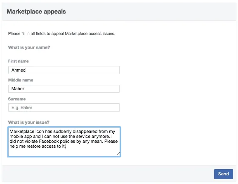Viewport: 238px width, 184px height.
Task: Click the E.g. Baker placeholder text
Action: point(22,107)
